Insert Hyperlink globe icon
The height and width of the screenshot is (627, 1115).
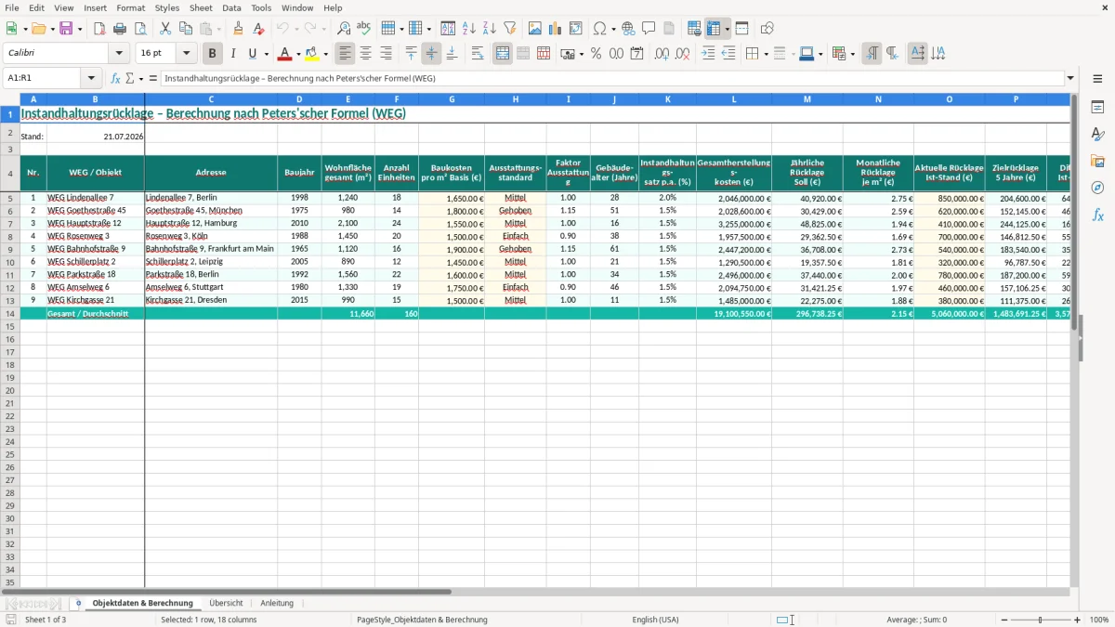click(x=628, y=29)
